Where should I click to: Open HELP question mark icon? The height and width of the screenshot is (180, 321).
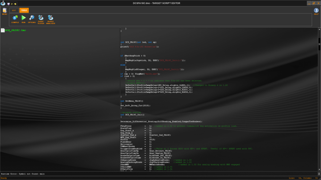coord(316,11)
